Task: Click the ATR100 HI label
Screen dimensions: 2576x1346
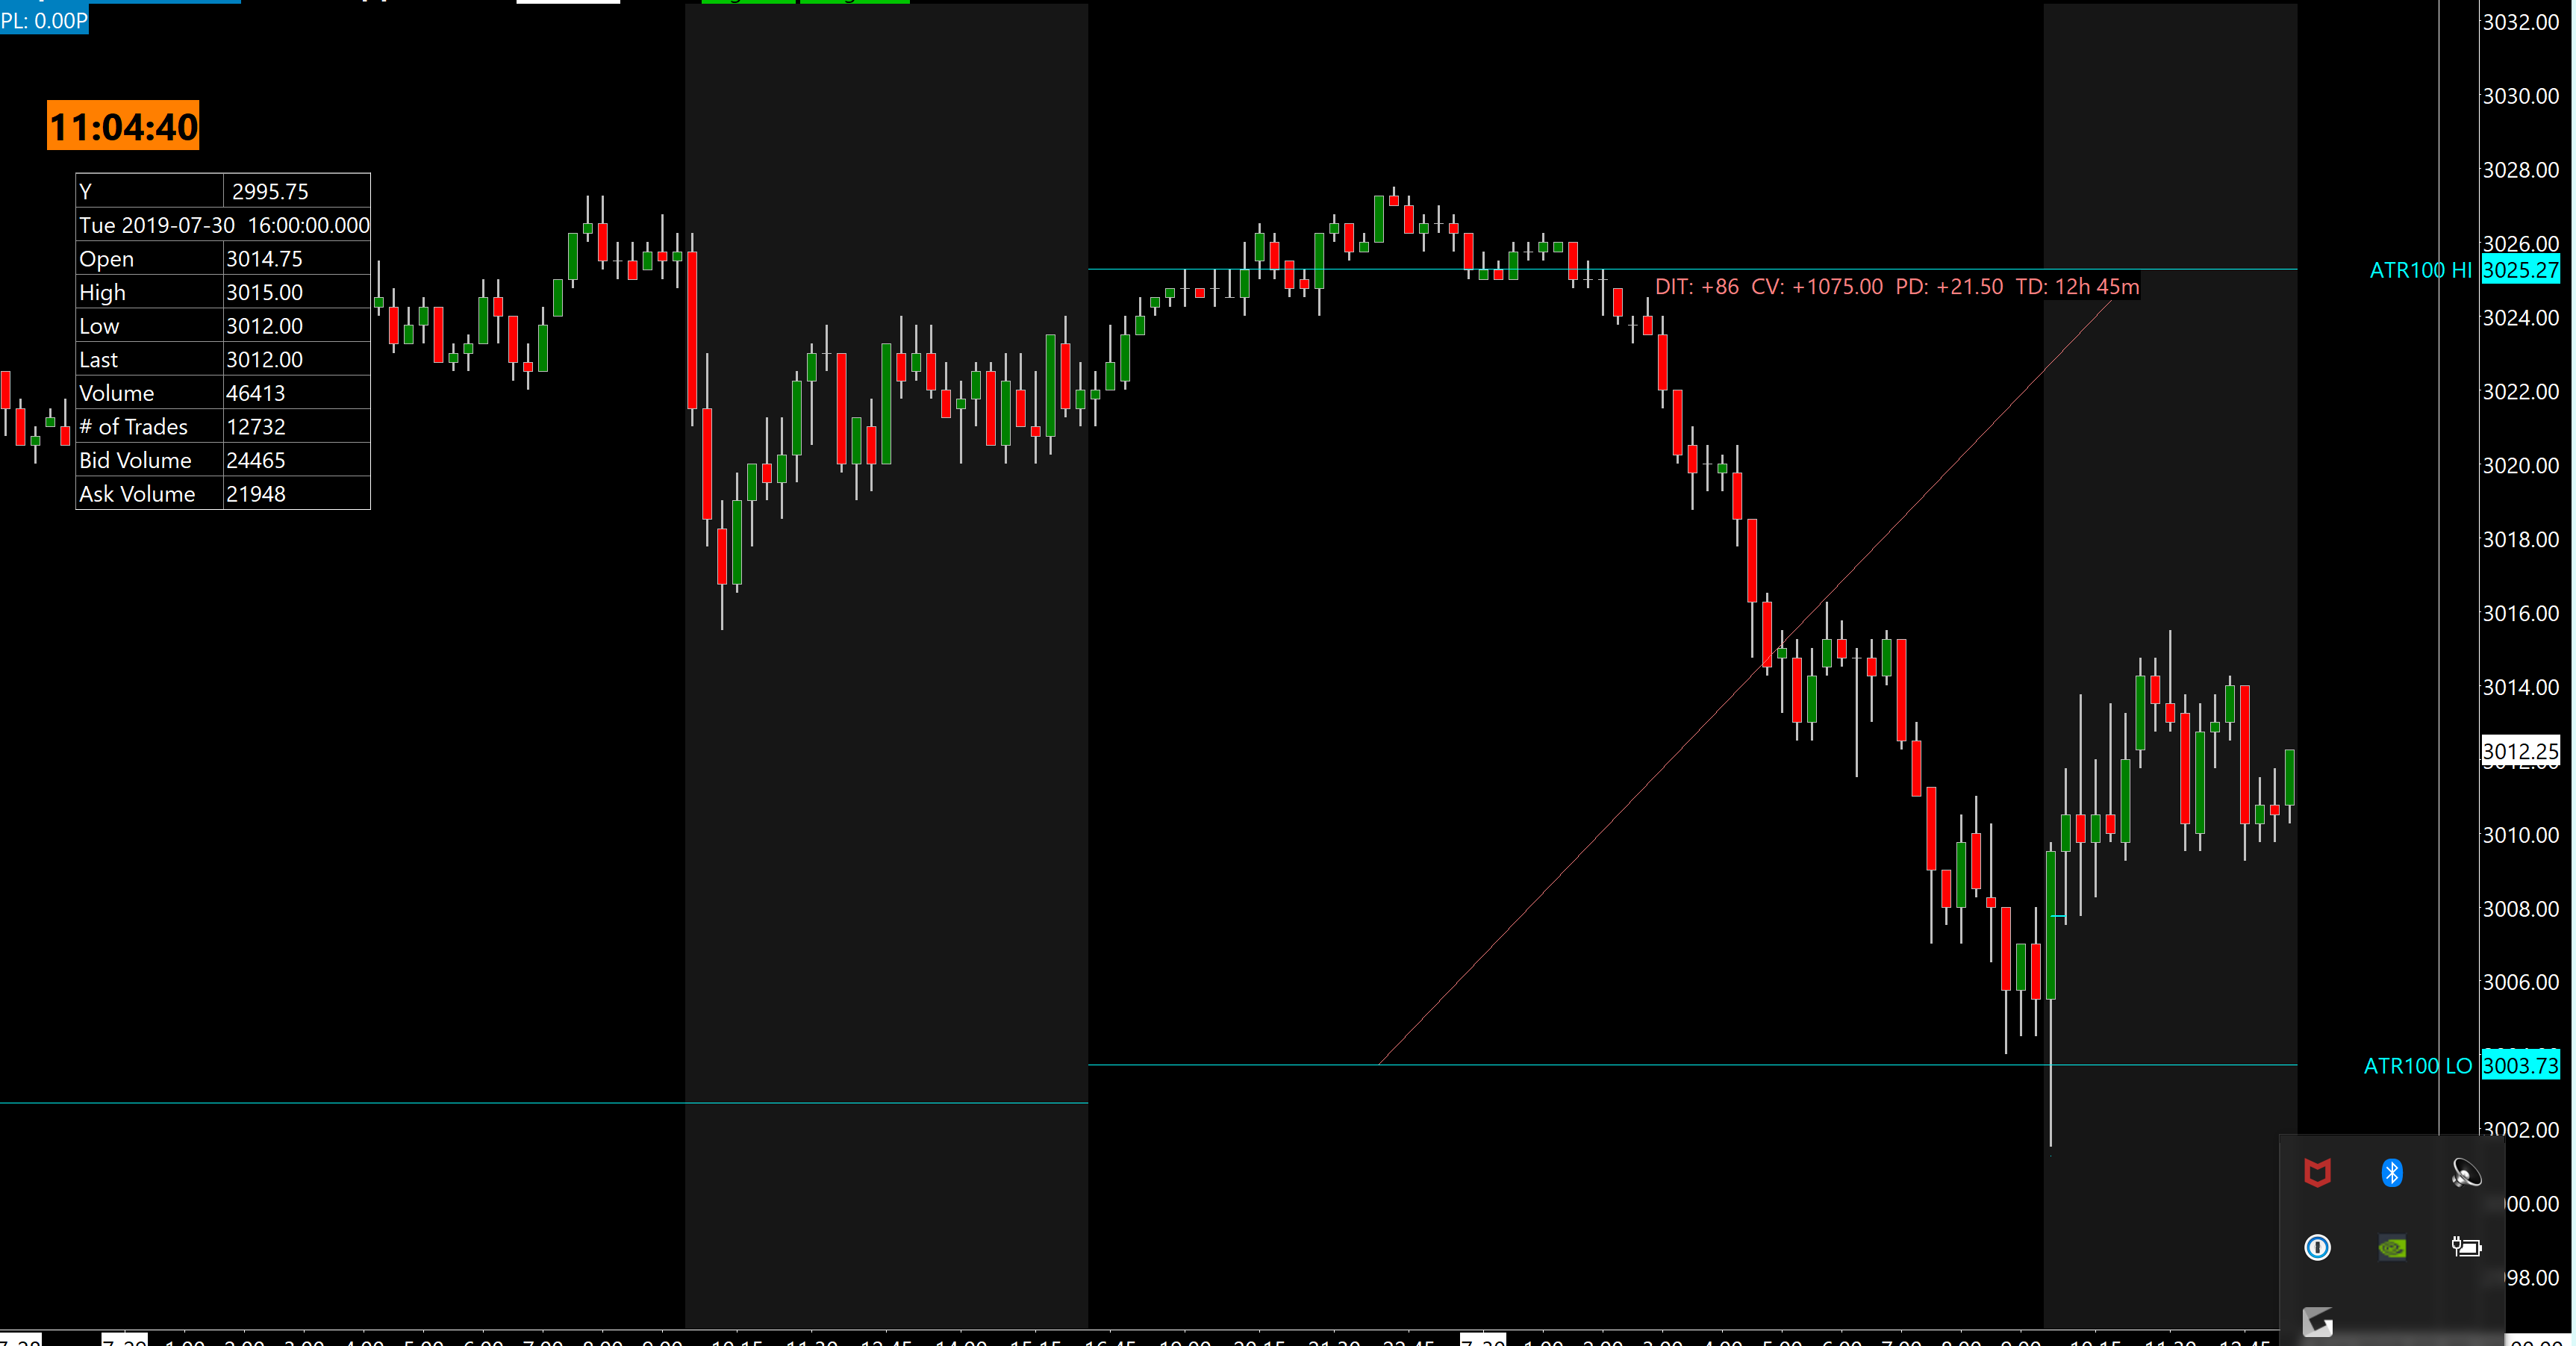Action: 2419,270
